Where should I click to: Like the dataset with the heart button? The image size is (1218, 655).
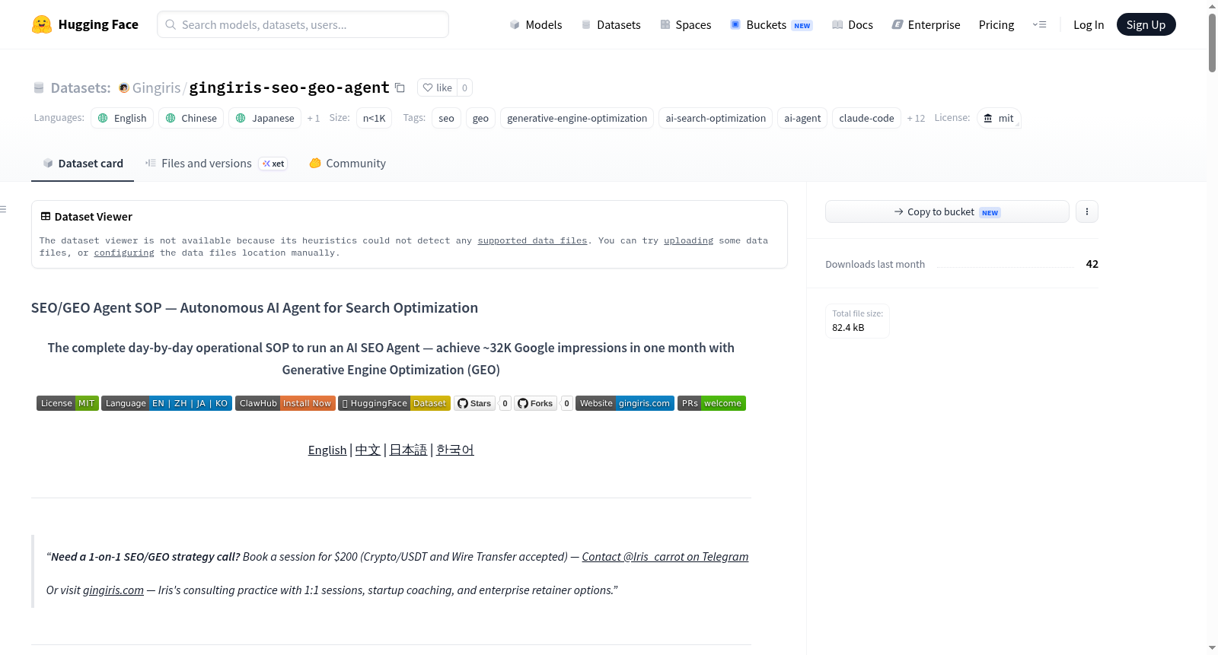(438, 87)
